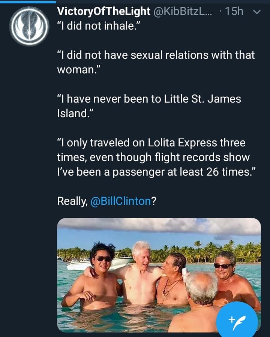Open the @BillClinton mention link
The width and height of the screenshot is (270, 337).
121,201
